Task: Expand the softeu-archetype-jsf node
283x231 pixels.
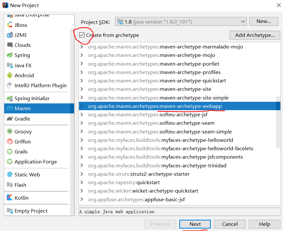Action: pos(82,114)
